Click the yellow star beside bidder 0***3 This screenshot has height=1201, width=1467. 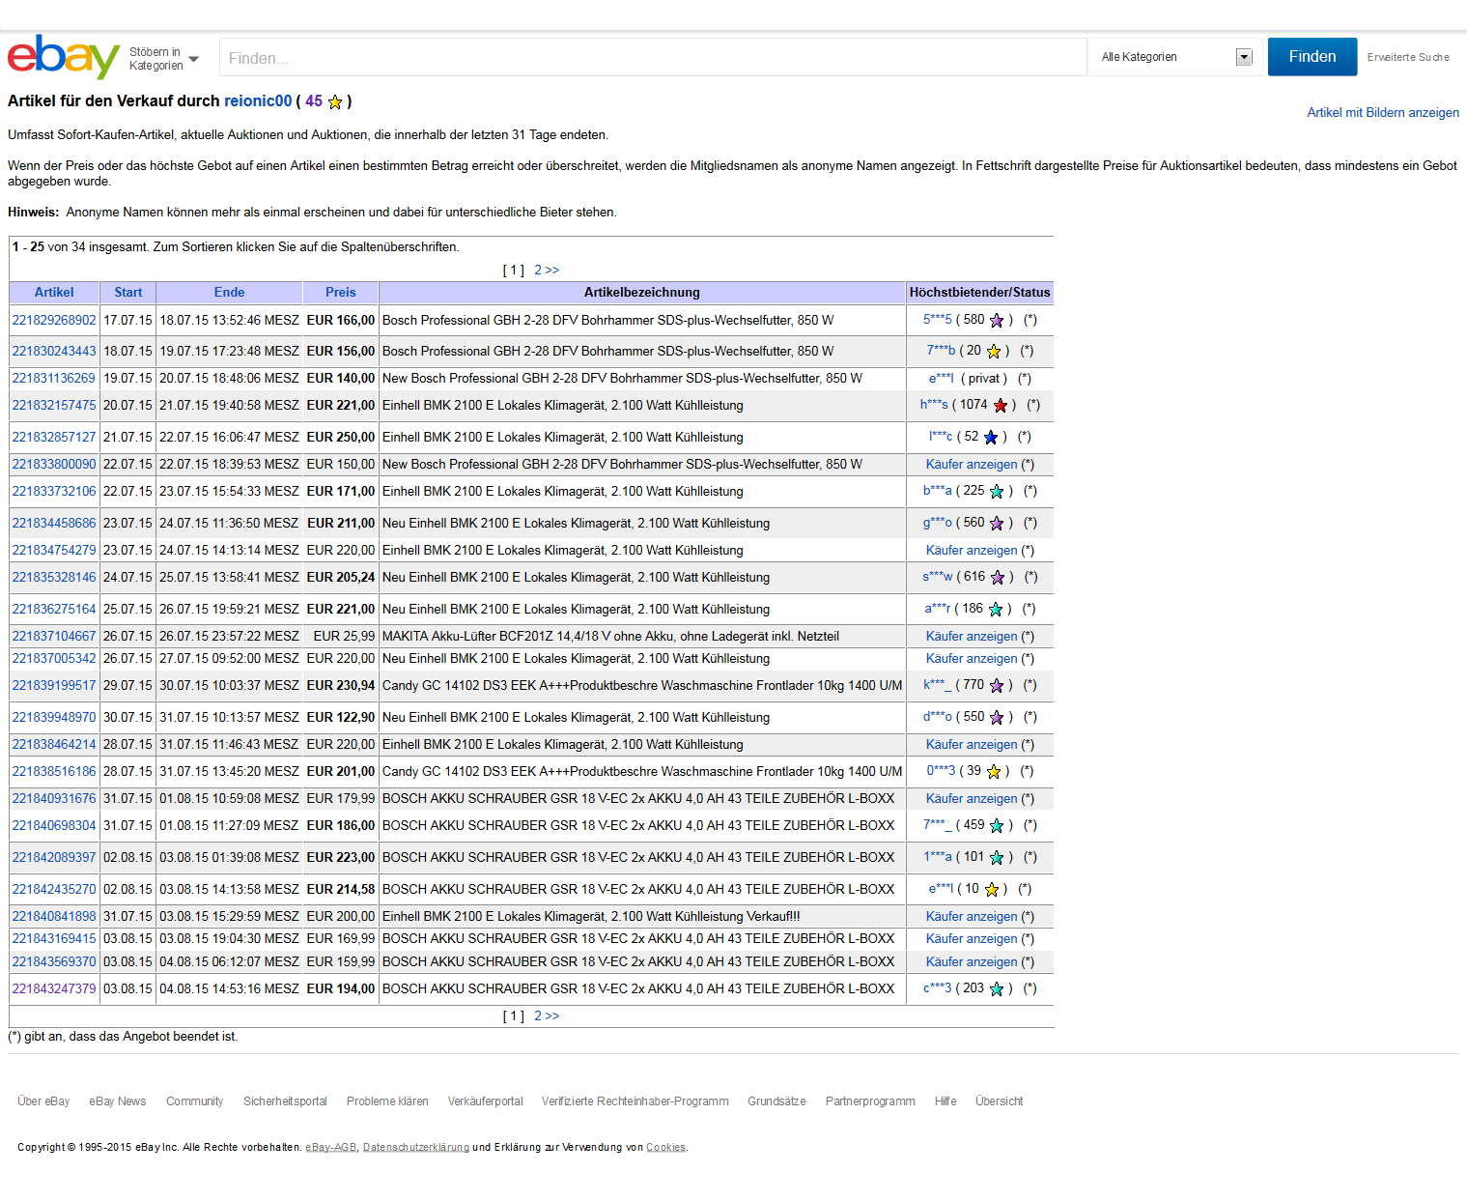tap(993, 771)
